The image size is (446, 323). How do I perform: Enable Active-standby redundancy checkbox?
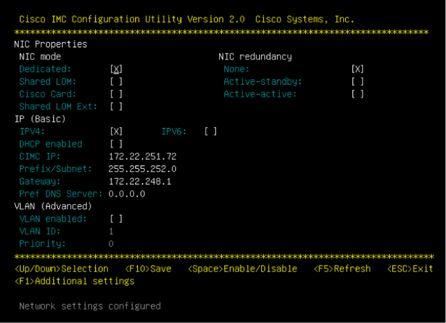pyautogui.click(x=358, y=81)
